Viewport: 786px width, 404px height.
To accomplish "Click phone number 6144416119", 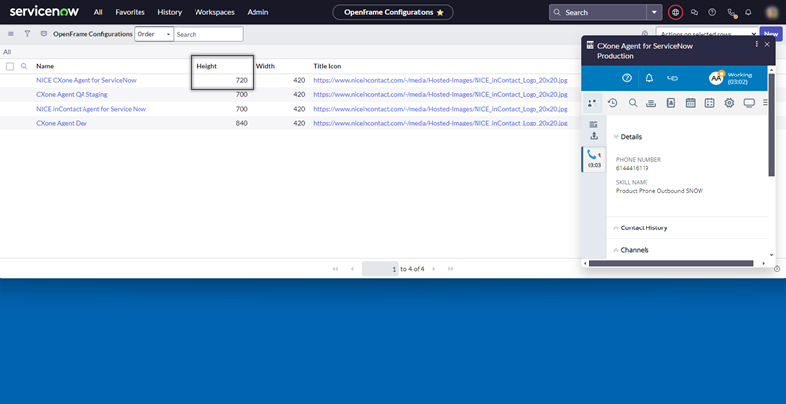I will pos(632,168).
